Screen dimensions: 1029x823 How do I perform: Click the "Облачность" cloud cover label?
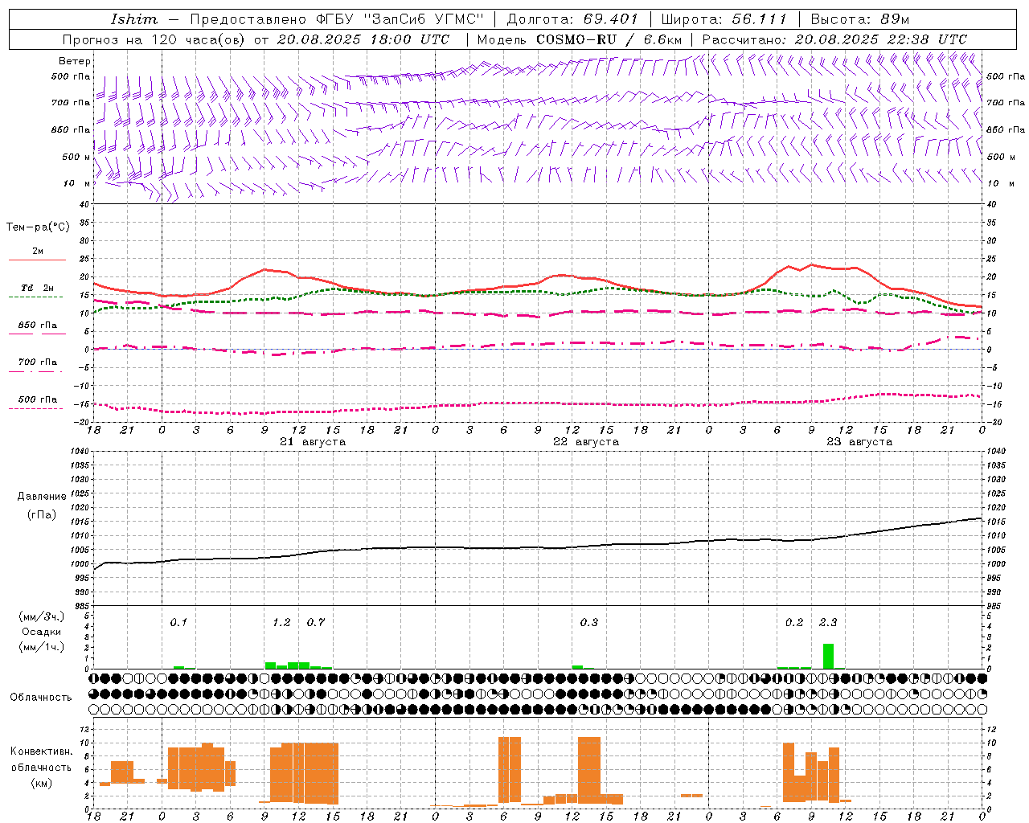(41, 698)
